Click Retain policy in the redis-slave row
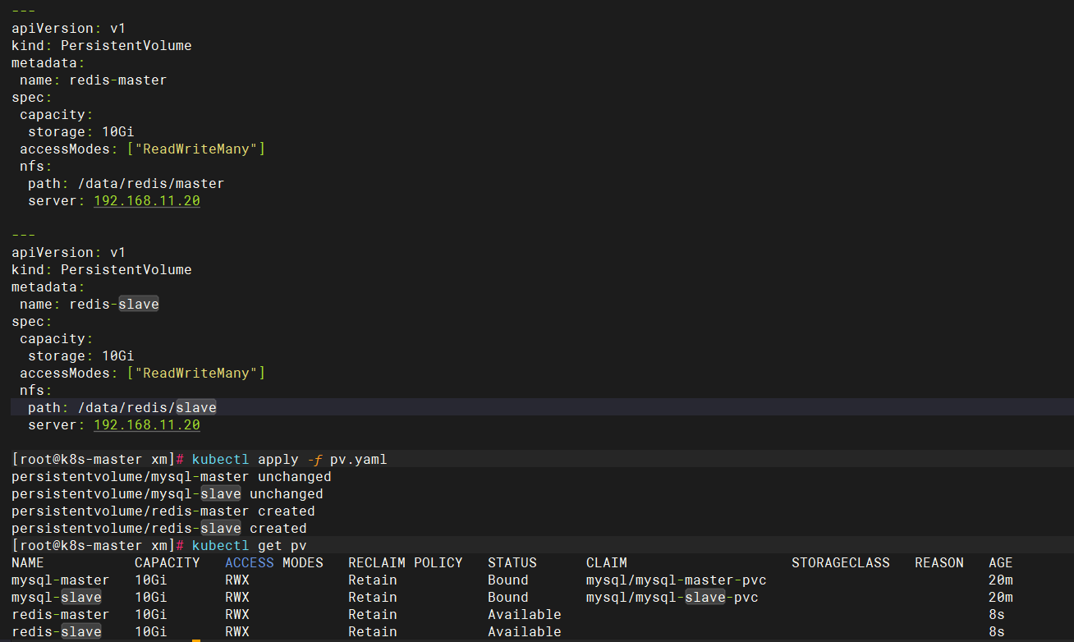Screen dimensions: 1074x642 373,631
